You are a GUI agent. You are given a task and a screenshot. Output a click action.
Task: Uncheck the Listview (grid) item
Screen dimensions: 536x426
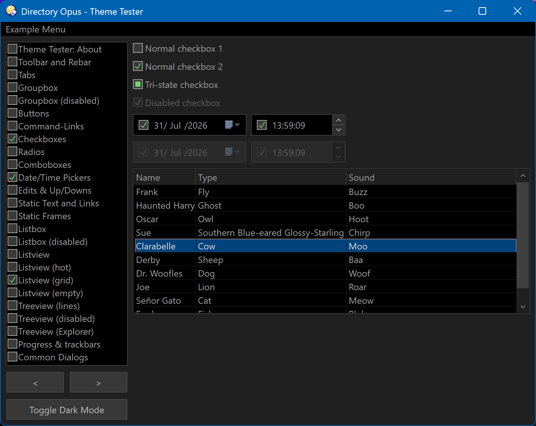pos(12,280)
